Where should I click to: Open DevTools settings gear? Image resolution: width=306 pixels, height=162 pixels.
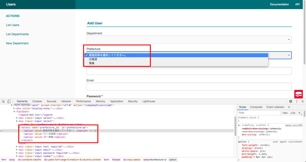click(290, 101)
